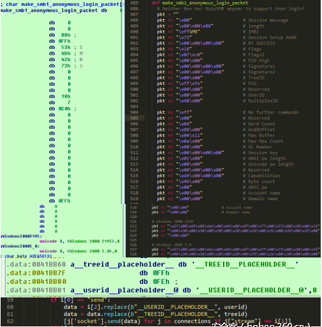
Task: Click the make_smb1_anonymous_login_packet def name
Action: coord(205,3)
